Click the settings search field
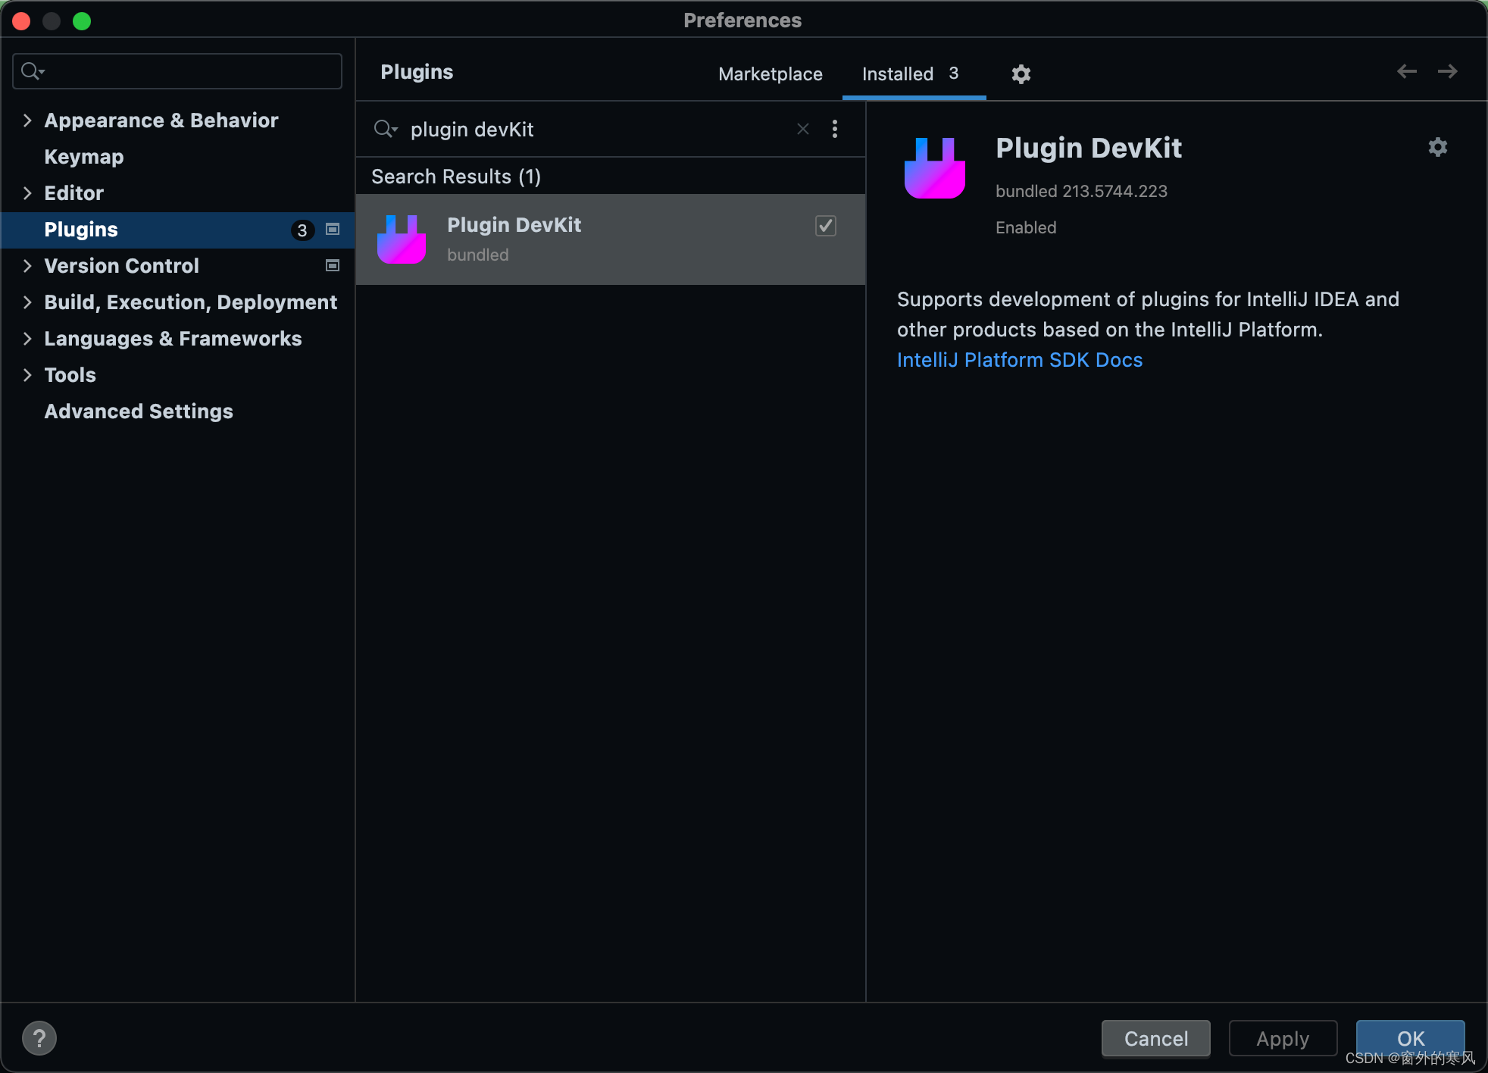 click(x=189, y=71)
